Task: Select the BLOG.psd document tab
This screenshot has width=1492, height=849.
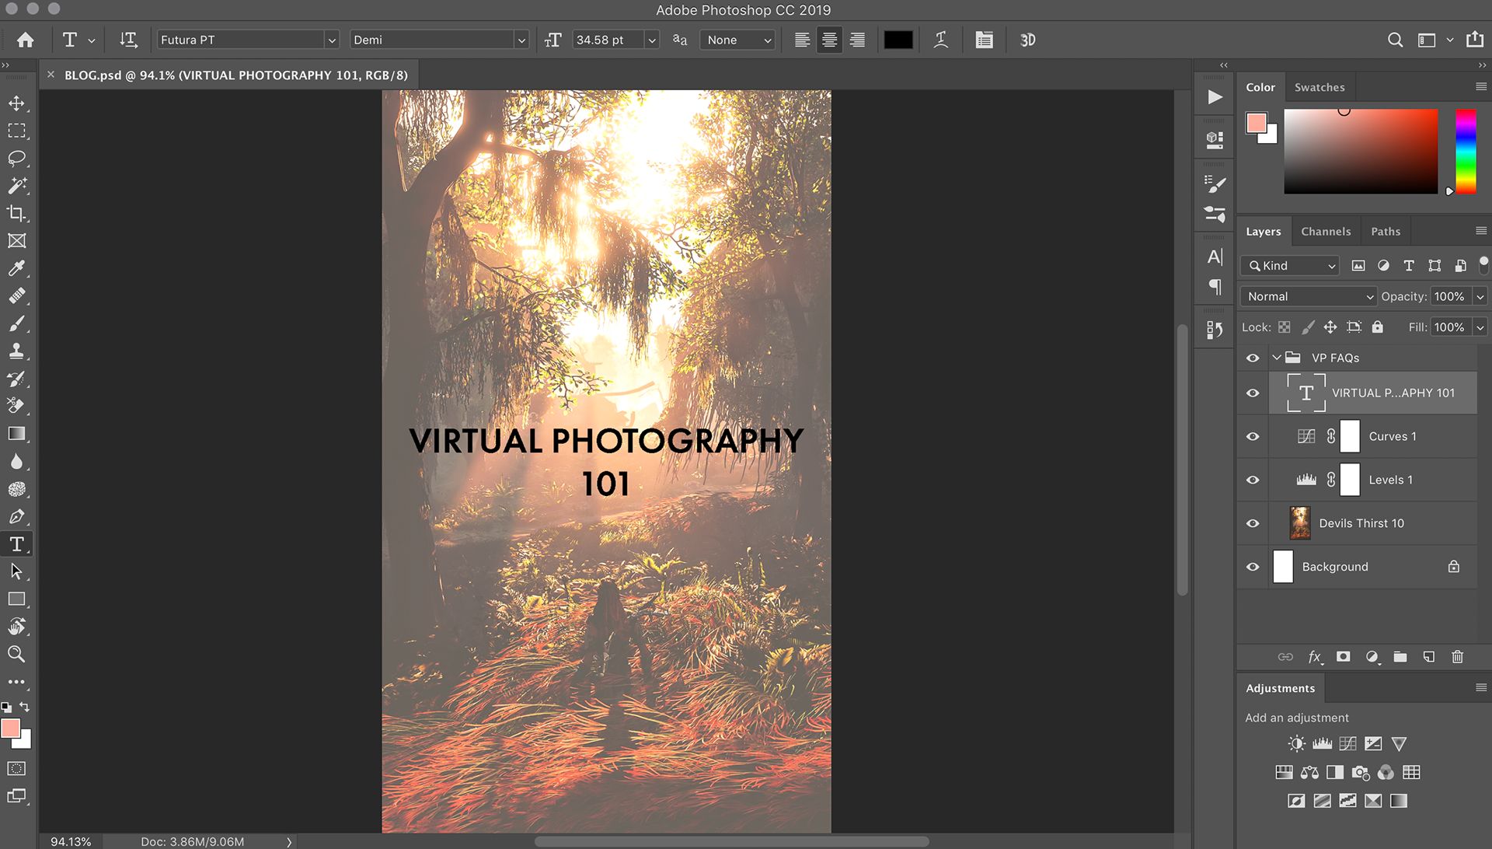Action: point(235,75)
